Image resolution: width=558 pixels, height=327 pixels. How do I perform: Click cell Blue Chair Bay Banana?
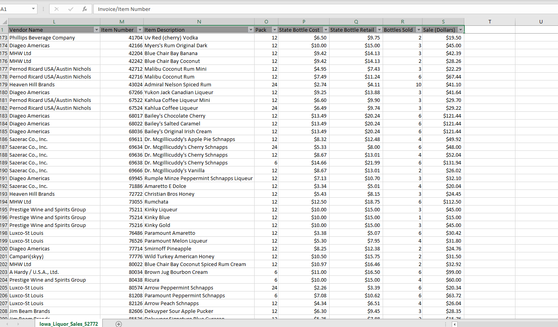point(199,53)
